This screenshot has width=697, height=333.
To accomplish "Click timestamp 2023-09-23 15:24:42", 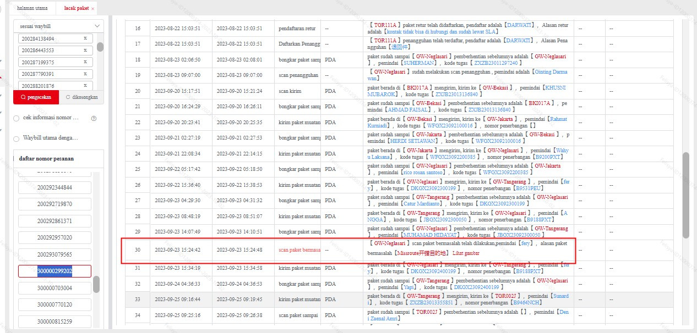I will [177, 250].
